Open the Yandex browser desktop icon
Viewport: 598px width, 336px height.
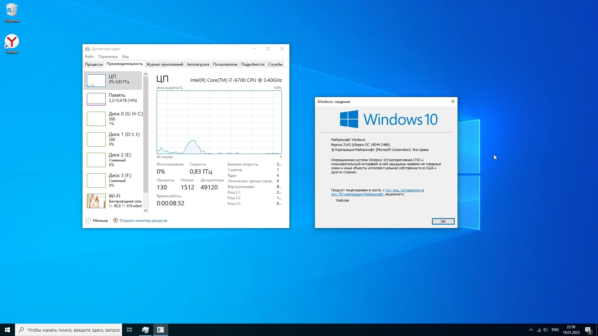pyautogui.click(x=12, y=42)
